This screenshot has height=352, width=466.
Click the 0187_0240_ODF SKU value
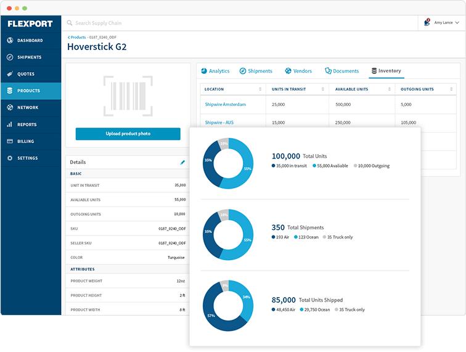(x=172, y=229)
